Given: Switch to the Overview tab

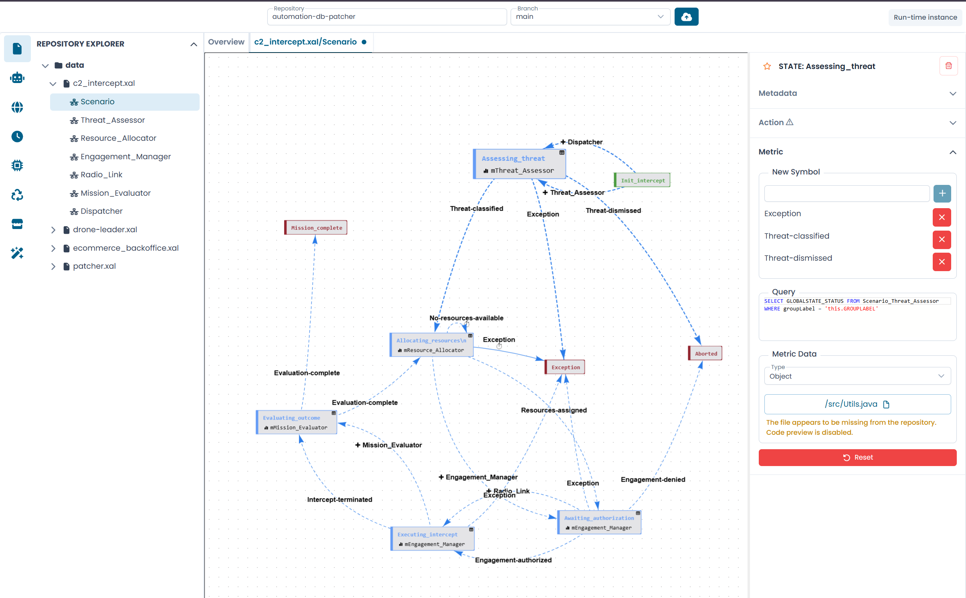Looking at the screenshot, I should (x=226, y=42).
